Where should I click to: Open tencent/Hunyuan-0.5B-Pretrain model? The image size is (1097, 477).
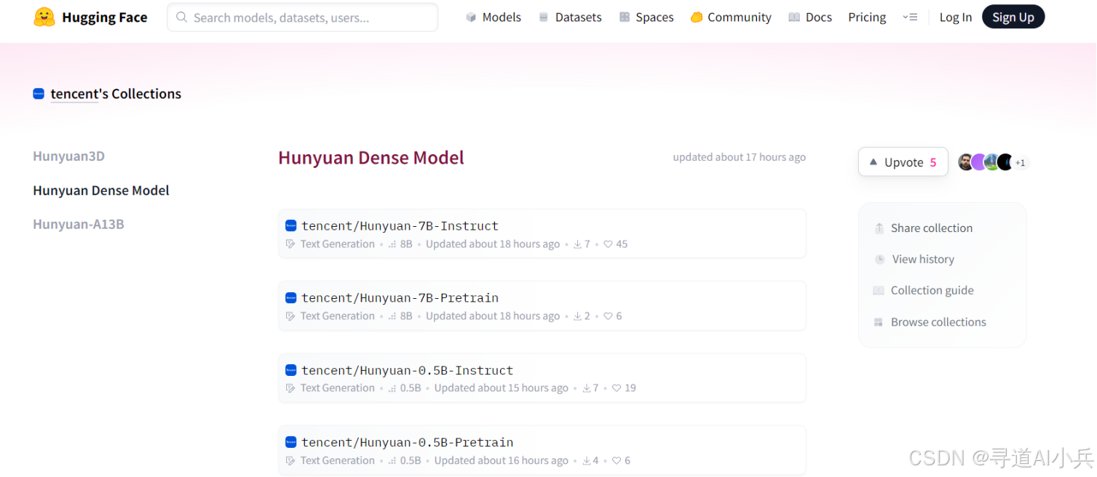coord(408,442)
